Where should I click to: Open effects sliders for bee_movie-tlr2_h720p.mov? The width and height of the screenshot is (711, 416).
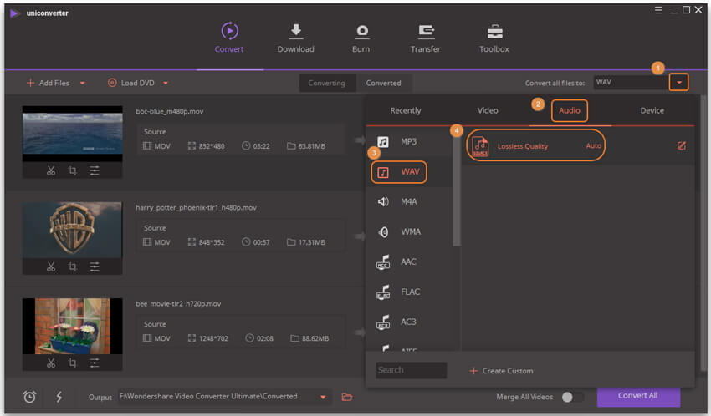95,363
